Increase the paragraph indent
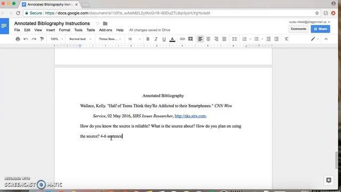This screenshot has height=192, width=341. 277,39
